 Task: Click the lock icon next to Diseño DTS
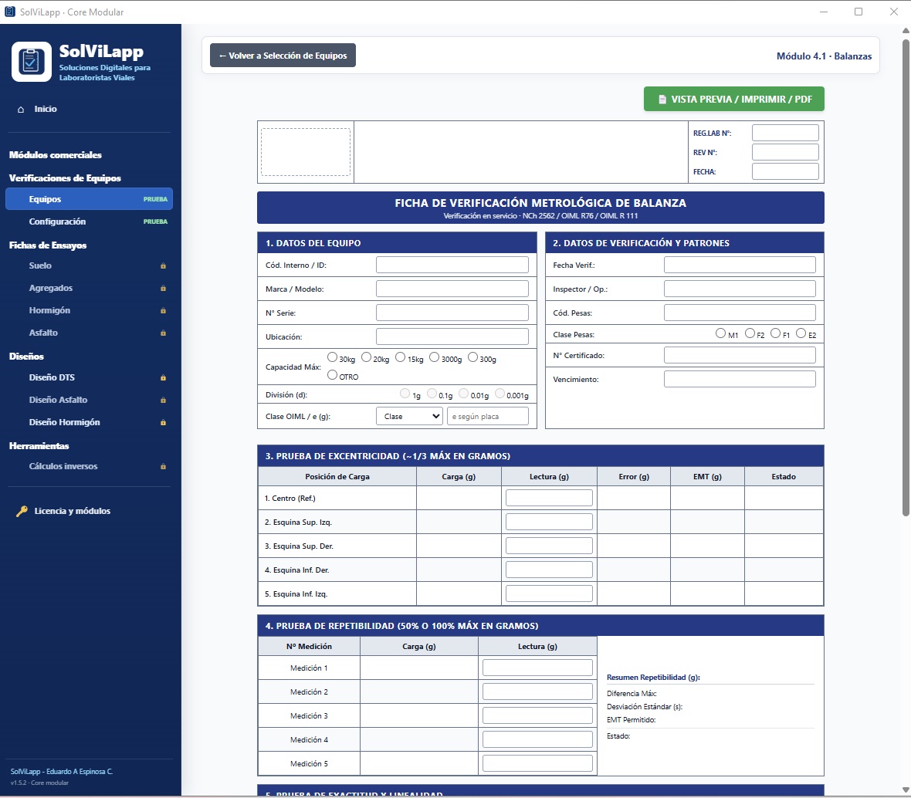tap(163, 378)
